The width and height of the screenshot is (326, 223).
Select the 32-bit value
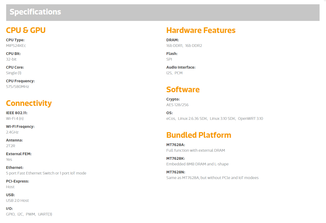pyautogui.click(x=11, y=59)
